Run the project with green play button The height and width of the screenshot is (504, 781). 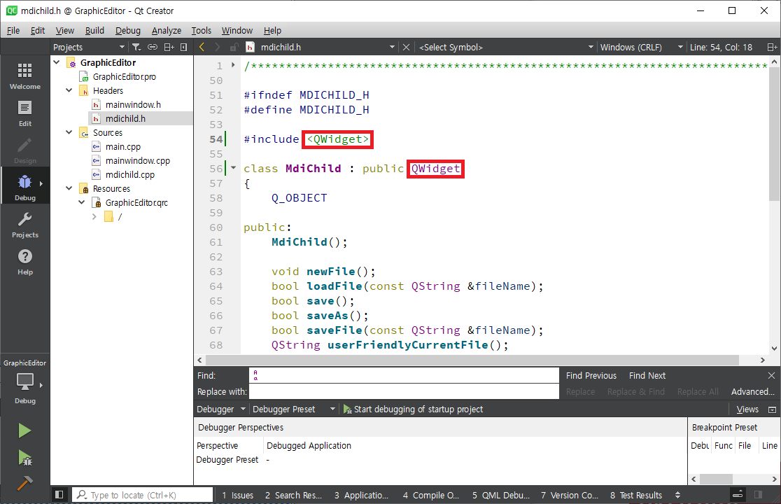(24, 430)
